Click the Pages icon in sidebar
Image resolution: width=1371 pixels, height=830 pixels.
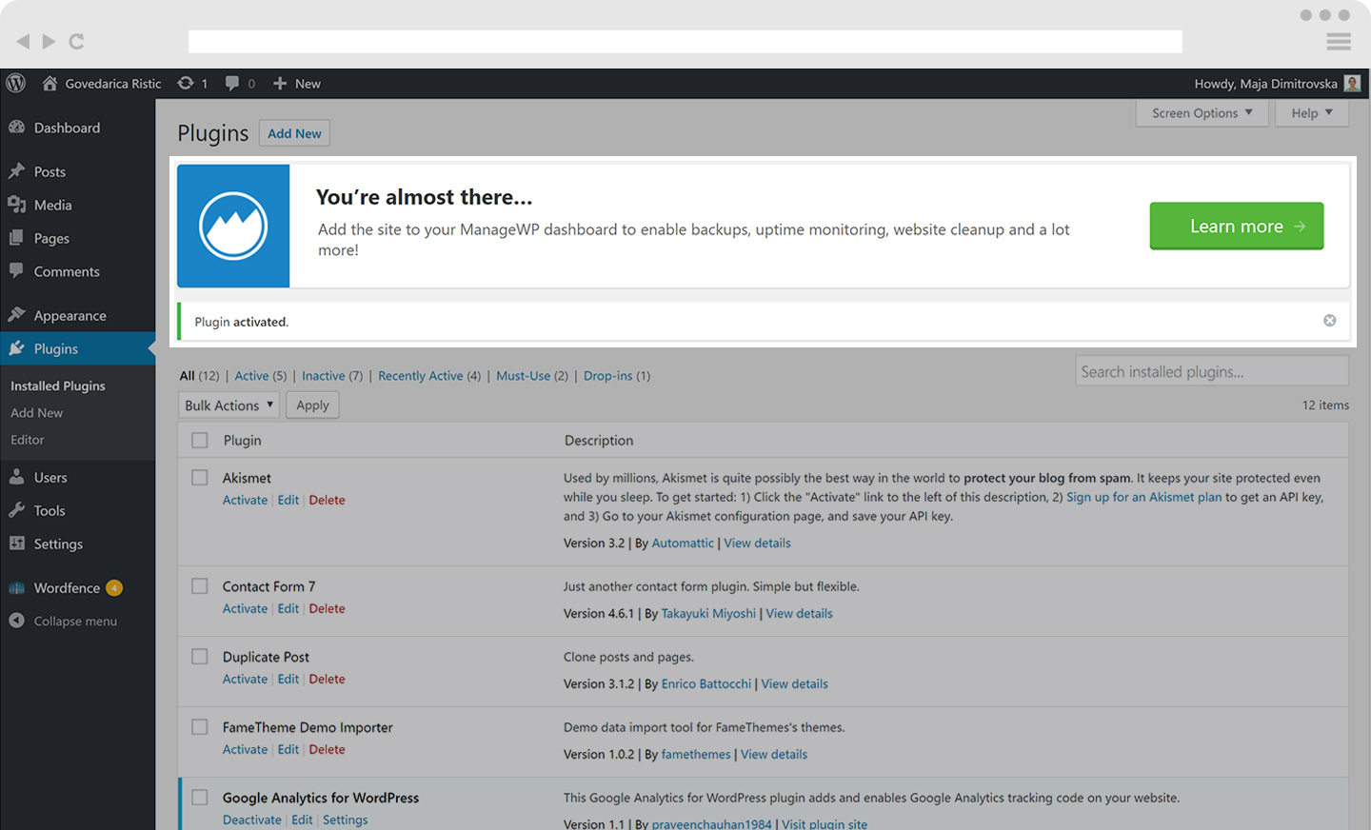(16, 237)
